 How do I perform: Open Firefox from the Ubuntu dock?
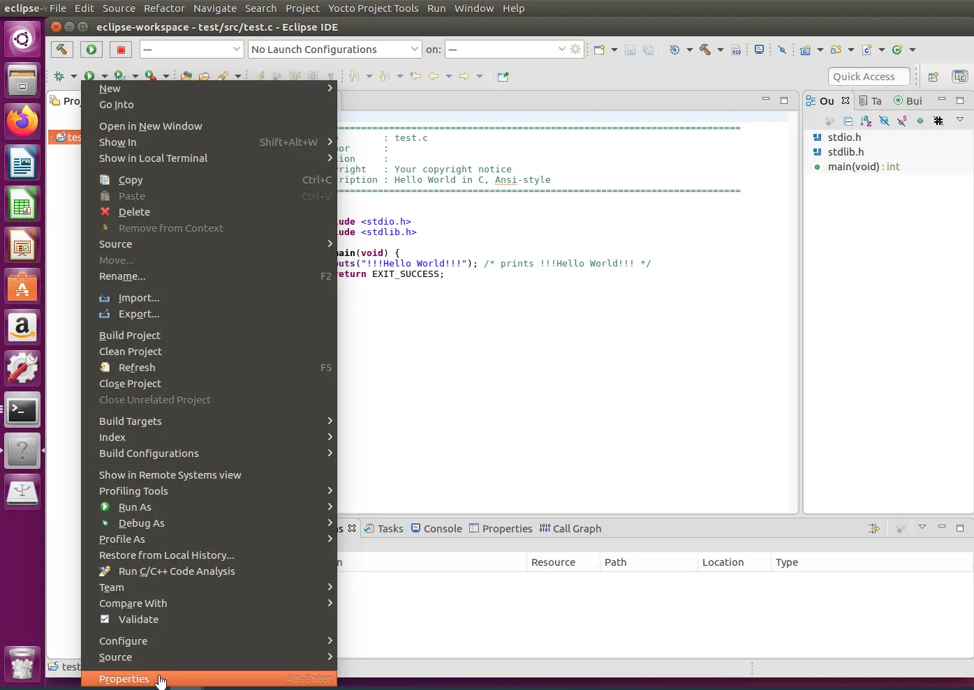(22, 121)
